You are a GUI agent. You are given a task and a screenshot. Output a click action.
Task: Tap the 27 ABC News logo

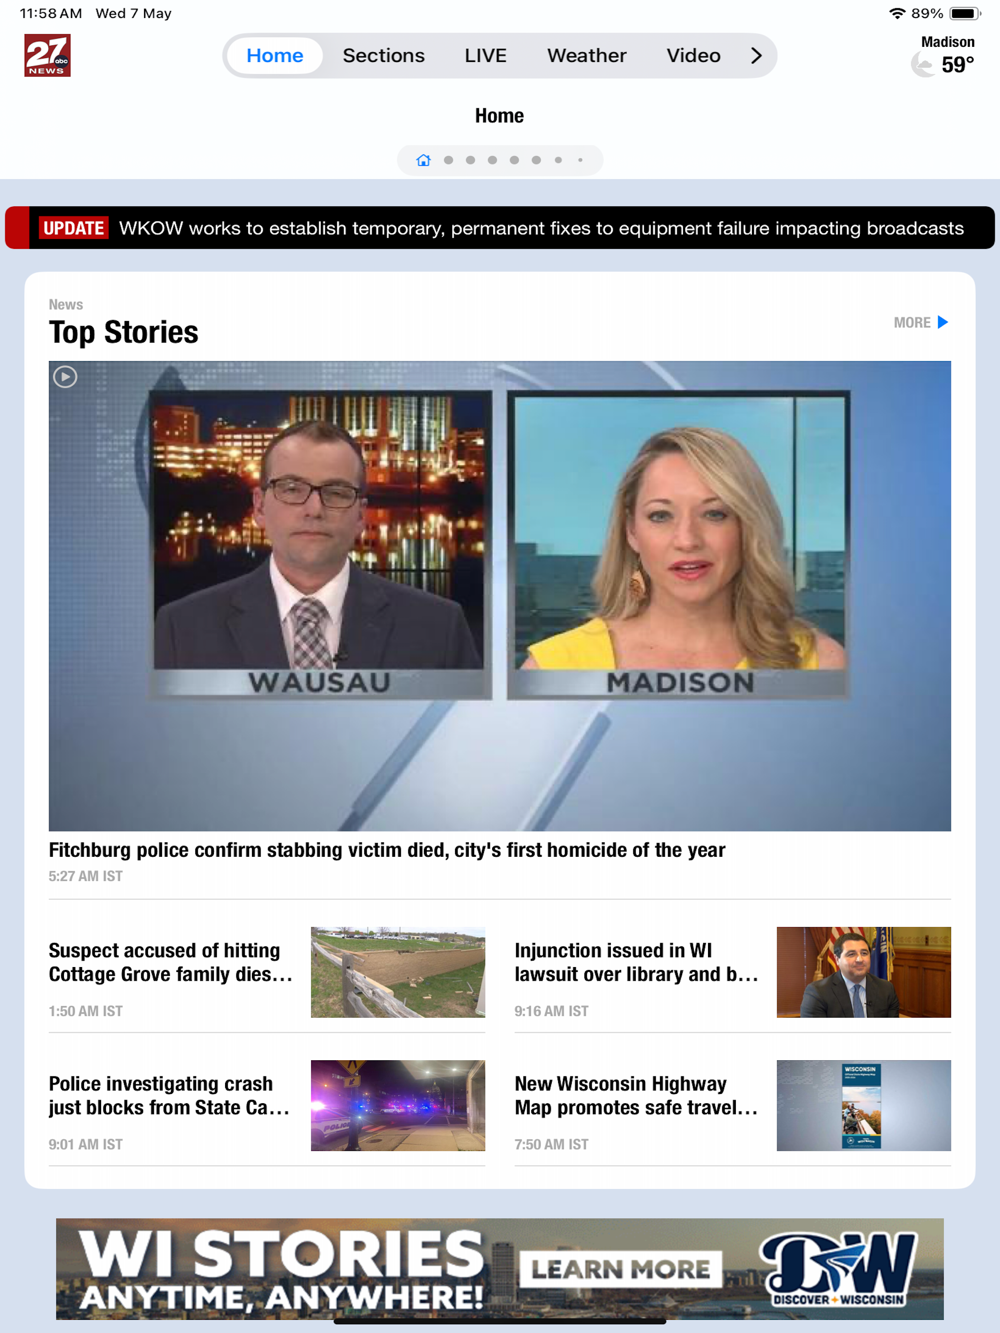47,56
